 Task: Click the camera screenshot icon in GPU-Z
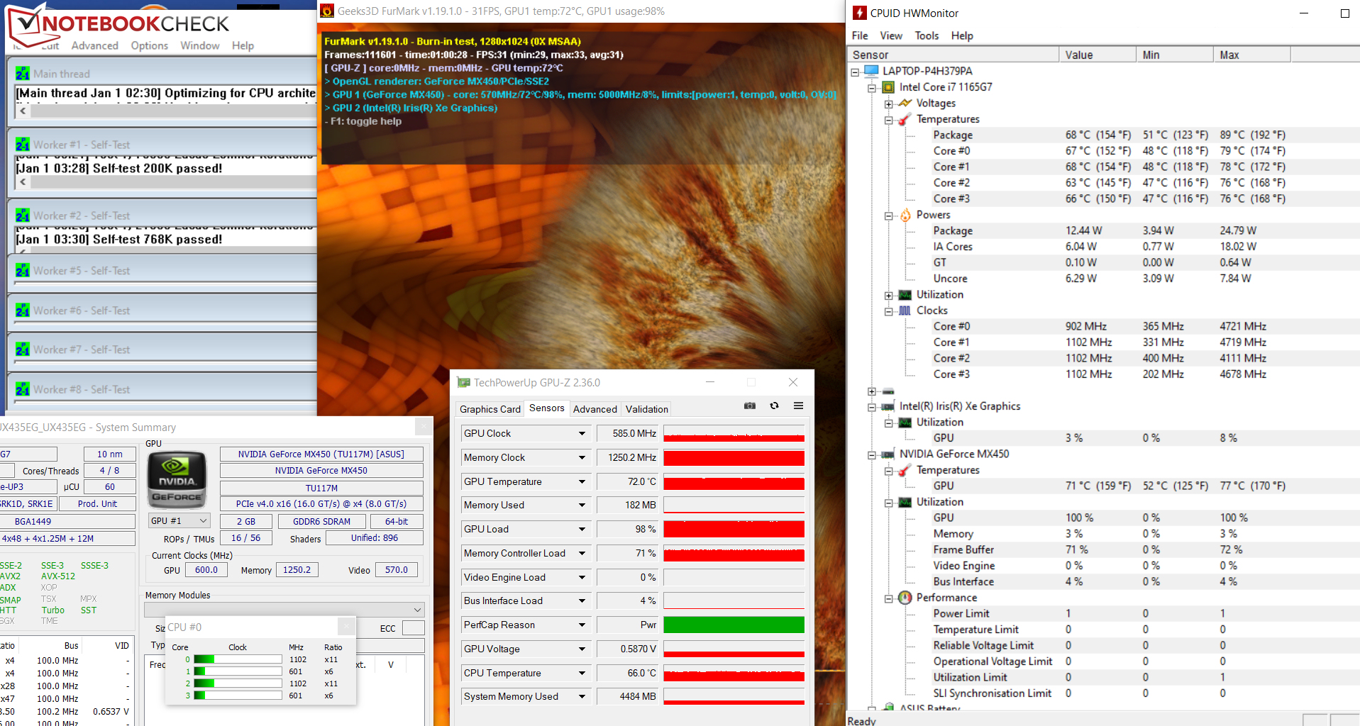pyautogui.click(x=750, y=406)
